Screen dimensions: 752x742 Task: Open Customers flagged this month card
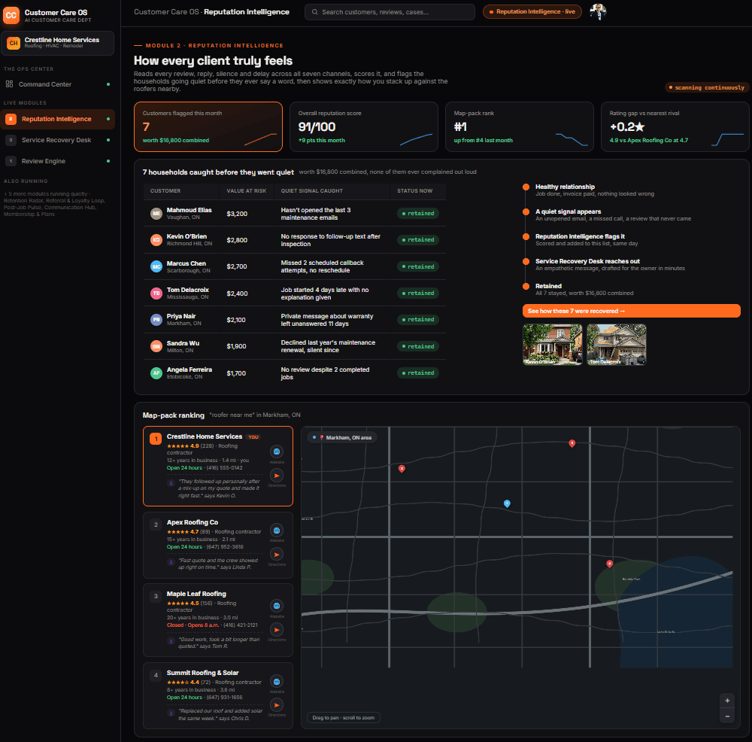(x=208, y=126)
